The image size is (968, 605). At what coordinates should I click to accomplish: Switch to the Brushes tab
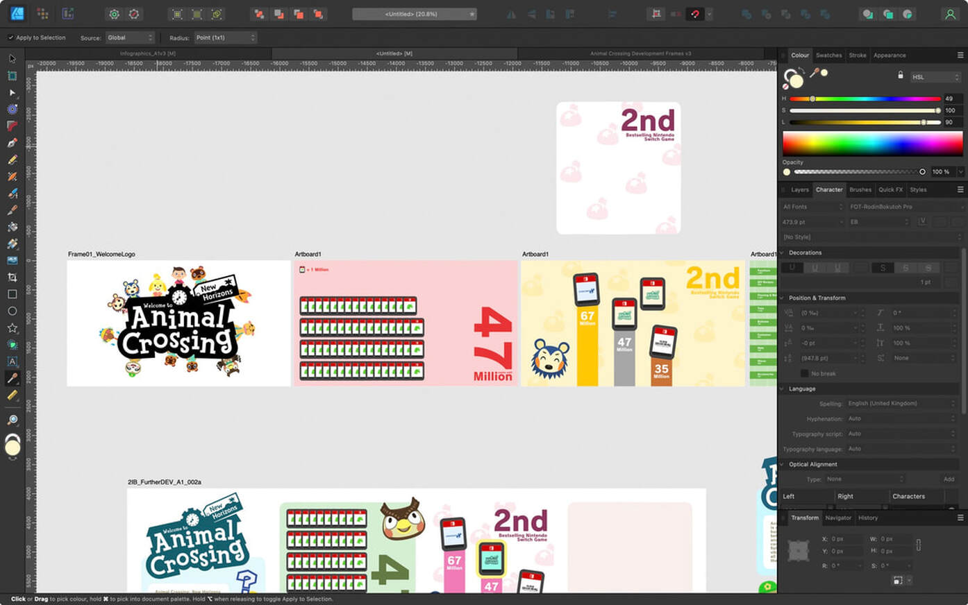tap(860, 189)
